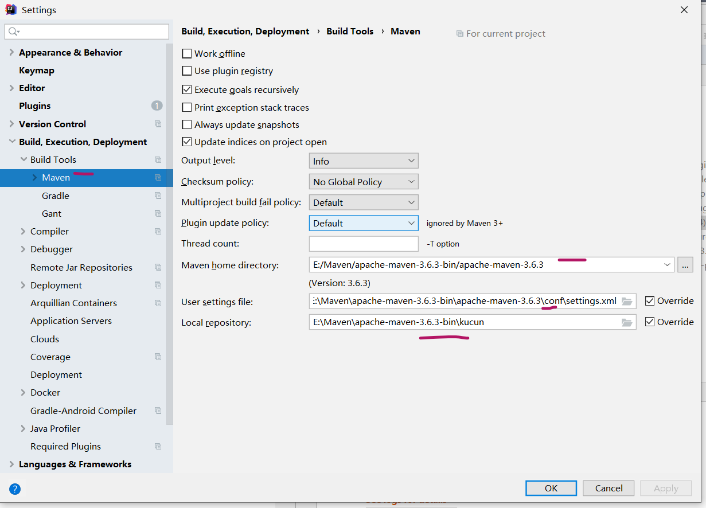Screen dimensions: 706x508
Task: Select Application Servers settings
Action: (x=71, y=321)
